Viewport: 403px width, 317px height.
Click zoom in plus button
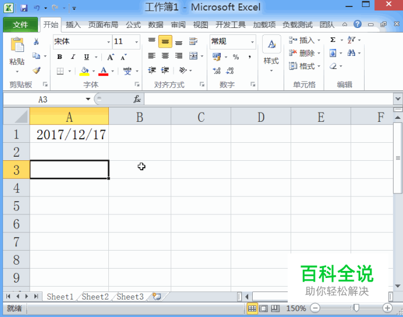click(x=387, y=308)
